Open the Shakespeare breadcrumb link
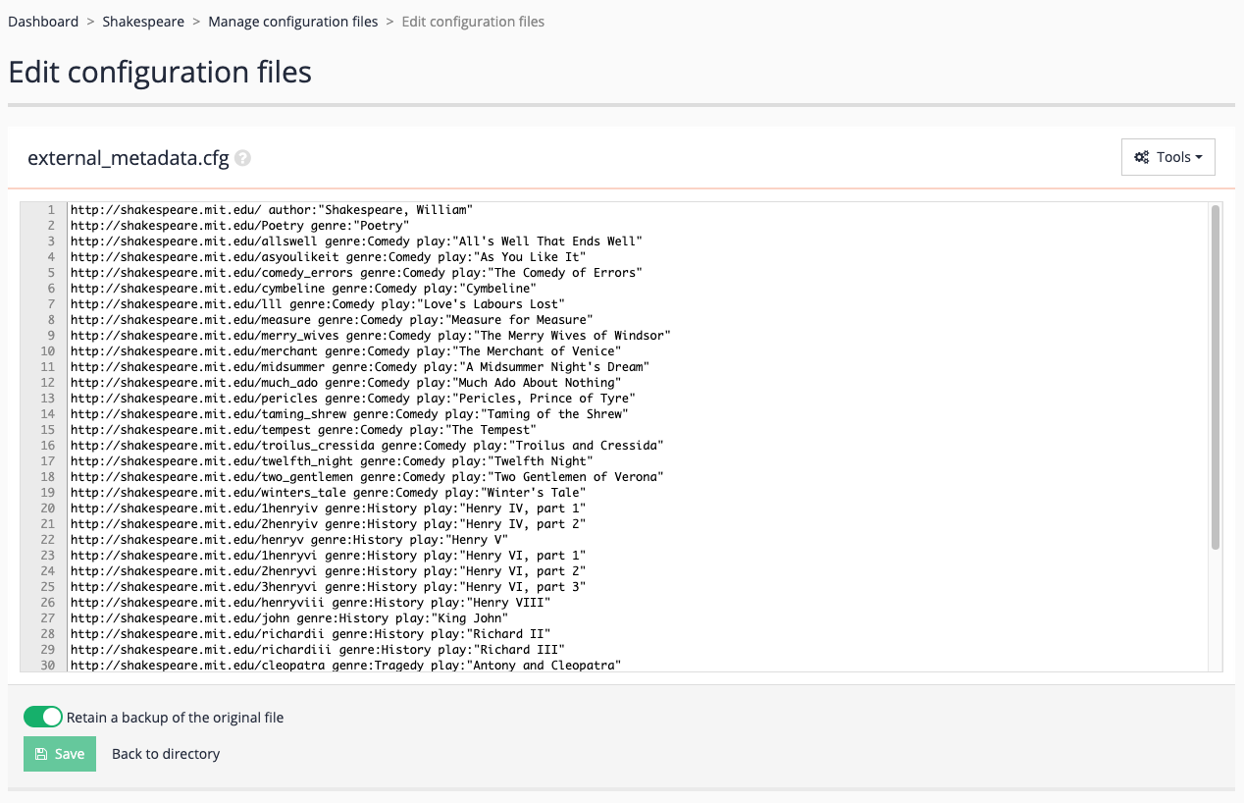The image size is (1244, 803). pyautogui.click(x=143, y=22)
